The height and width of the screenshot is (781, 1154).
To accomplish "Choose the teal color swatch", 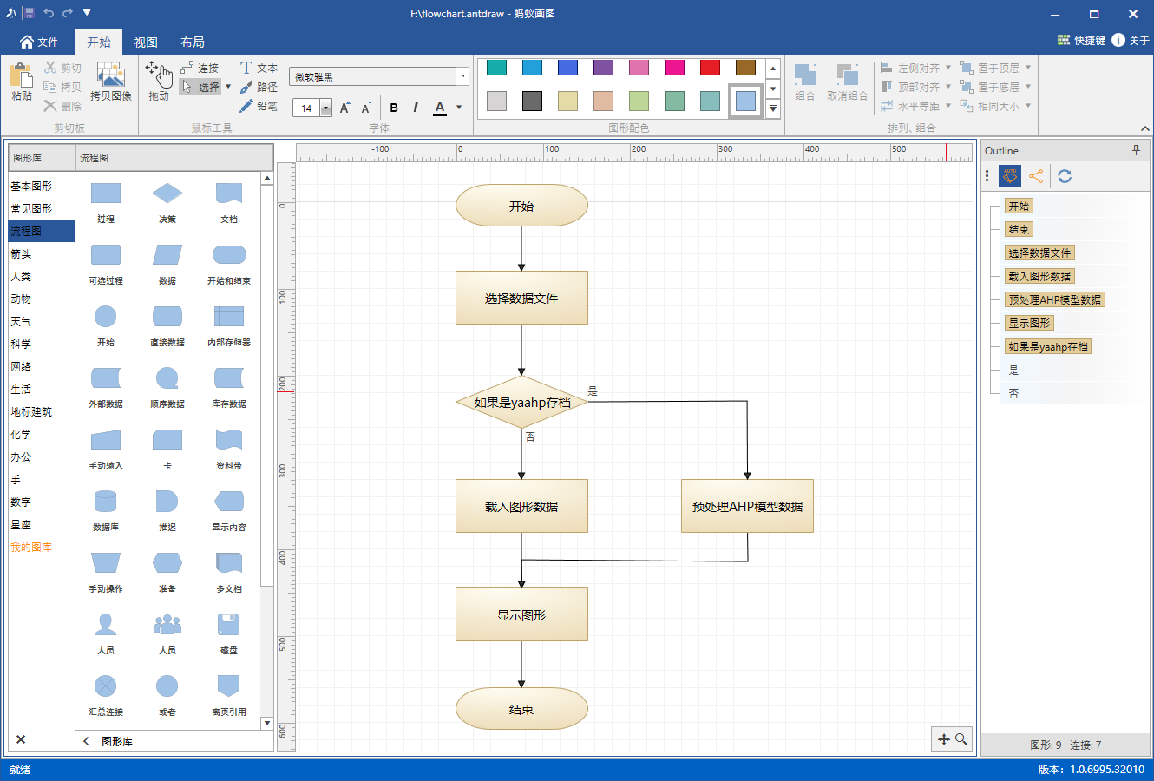I will (x=496, y=68).
